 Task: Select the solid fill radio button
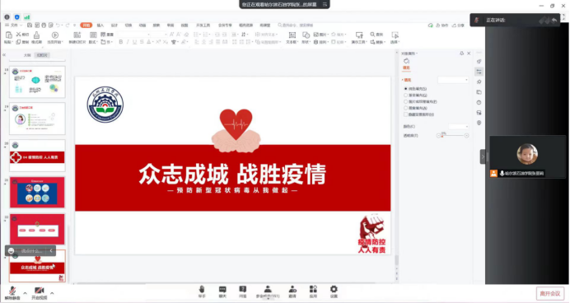click(x=406, y=89)
